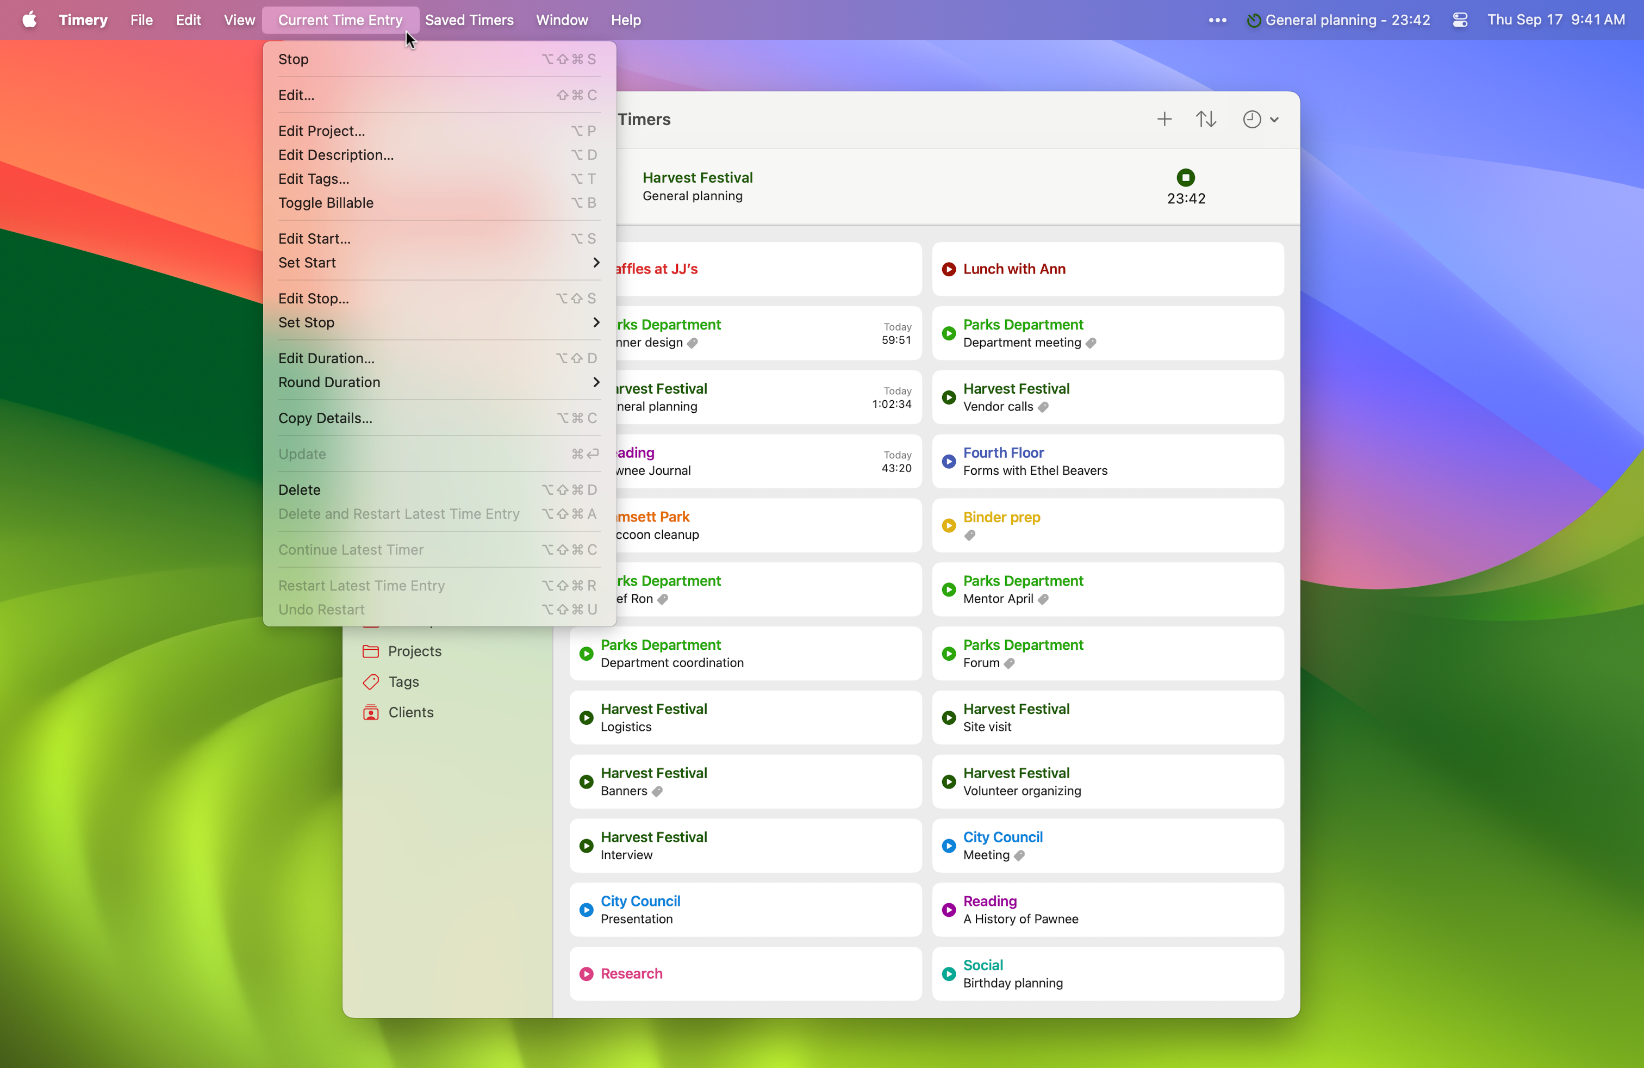Screen dimensions: 1644x1068
Task: Open the File menu
Action: click(x=141, y=20)
